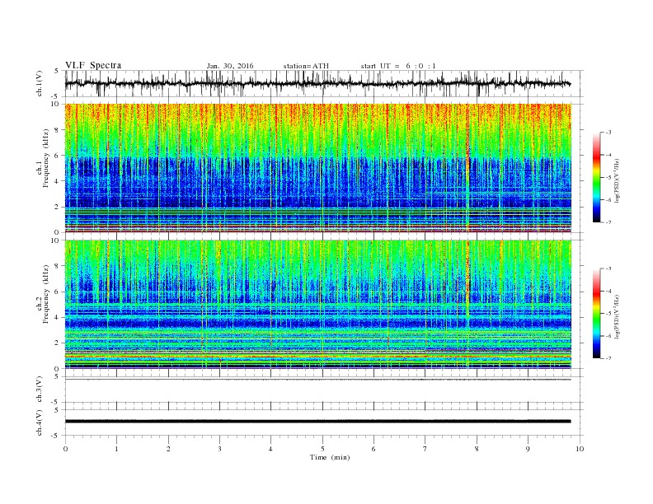Click the "ch.3(V)" axis label

click(40, 390)
